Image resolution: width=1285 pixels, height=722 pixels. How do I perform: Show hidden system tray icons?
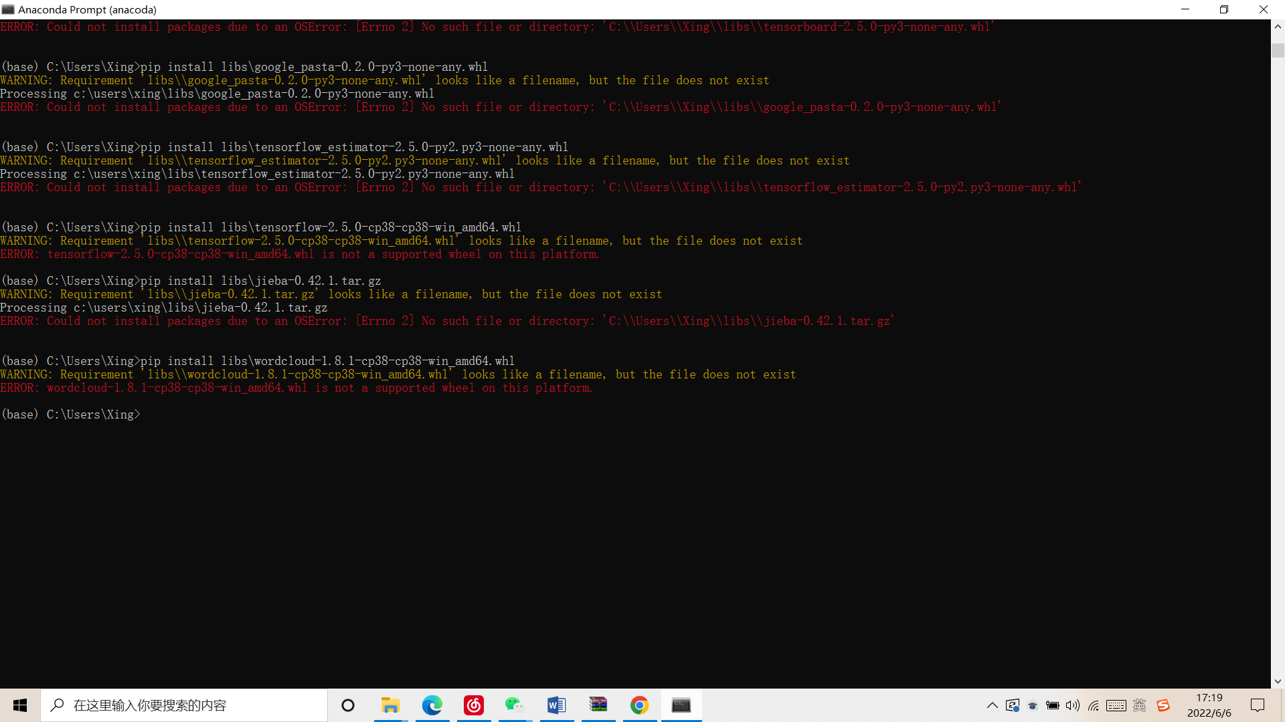point(993,705)
